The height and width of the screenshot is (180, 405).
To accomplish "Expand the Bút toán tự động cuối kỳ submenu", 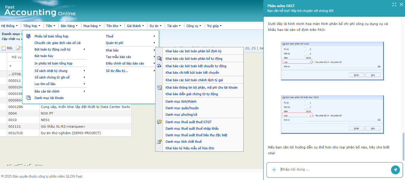I will coord(52,49).
